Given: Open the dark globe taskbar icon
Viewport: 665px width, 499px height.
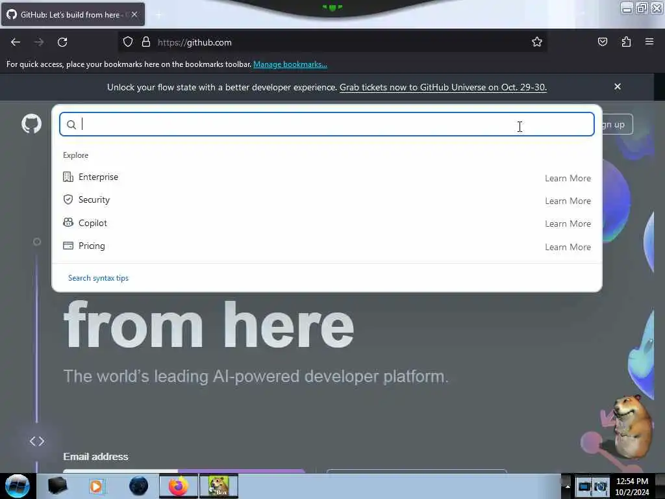Looking at the screenshot, I should (139, 486).
